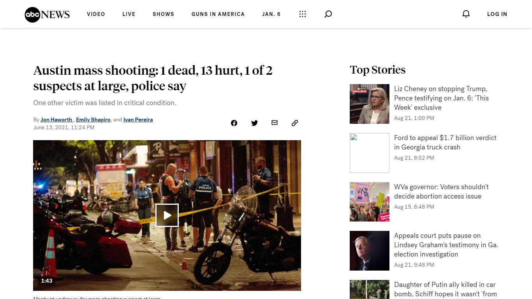Open Ford $1.7 billion verdict story

445,142
